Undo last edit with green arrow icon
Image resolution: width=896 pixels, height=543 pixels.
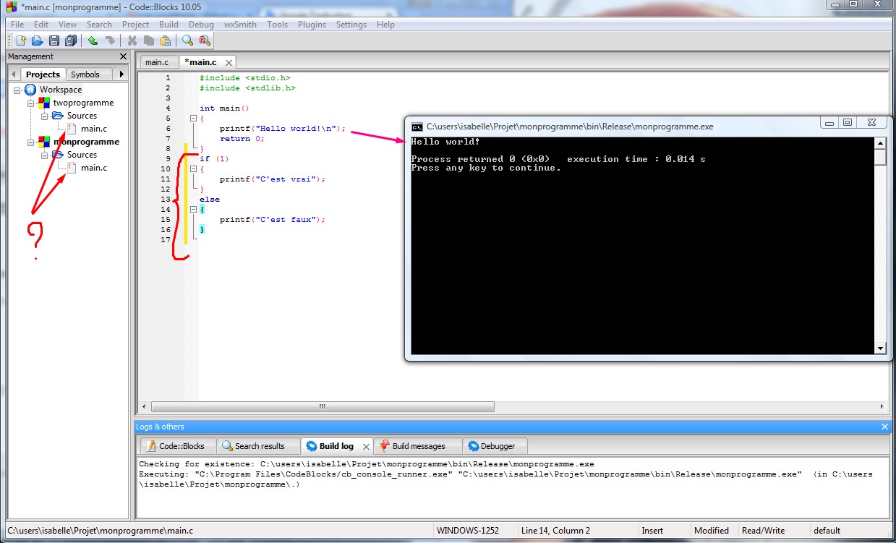click(93, 40)
